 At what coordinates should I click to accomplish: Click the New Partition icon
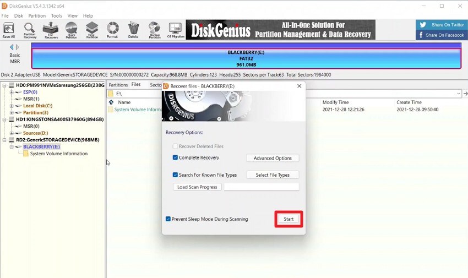92,30
